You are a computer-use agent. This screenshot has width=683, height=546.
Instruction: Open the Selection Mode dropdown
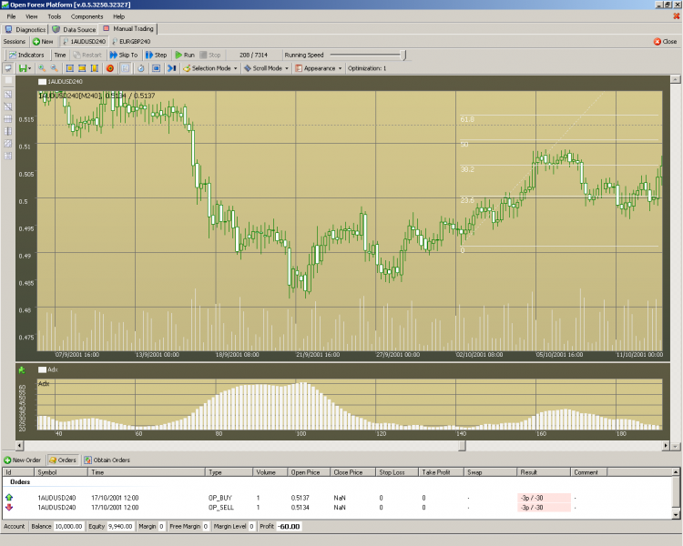click(x=210, y=68)
